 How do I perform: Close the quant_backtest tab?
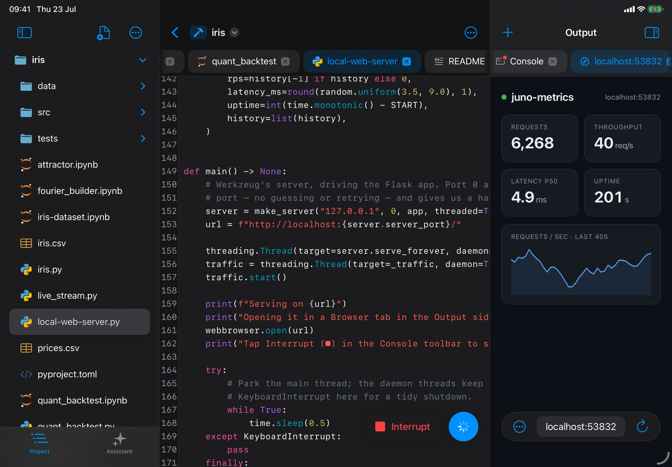(285, 61)
